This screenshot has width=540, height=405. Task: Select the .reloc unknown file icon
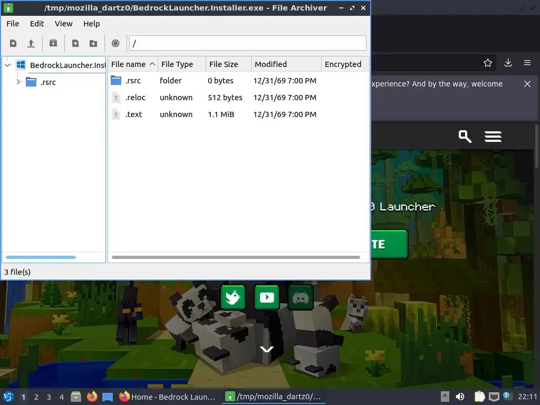coord(116,98)
